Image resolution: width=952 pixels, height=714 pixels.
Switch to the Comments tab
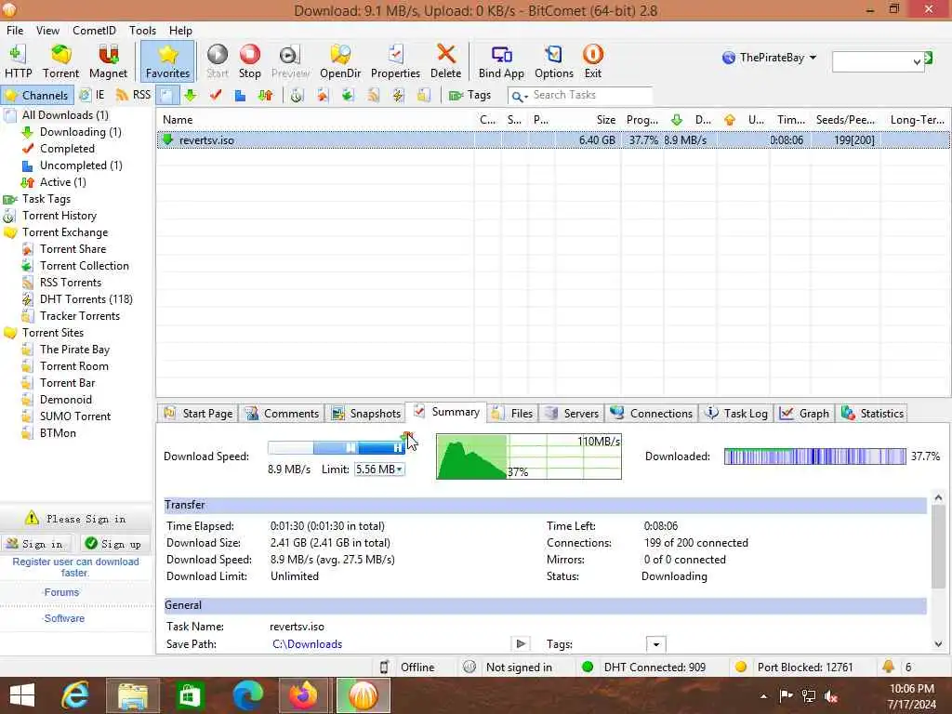point(283,414)
